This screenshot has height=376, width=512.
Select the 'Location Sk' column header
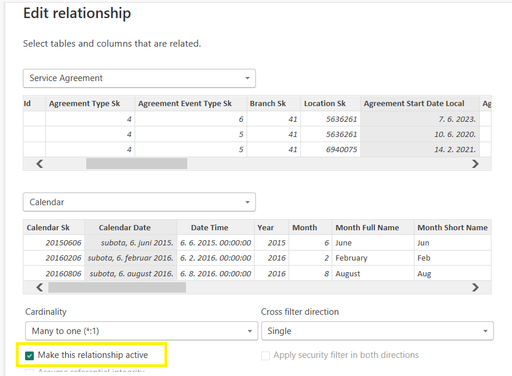(x=331, y=103)
